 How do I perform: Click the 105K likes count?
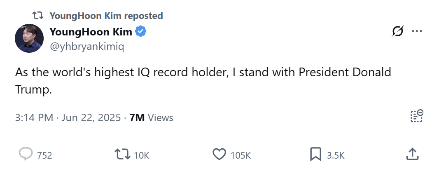(x=241, y=155)
